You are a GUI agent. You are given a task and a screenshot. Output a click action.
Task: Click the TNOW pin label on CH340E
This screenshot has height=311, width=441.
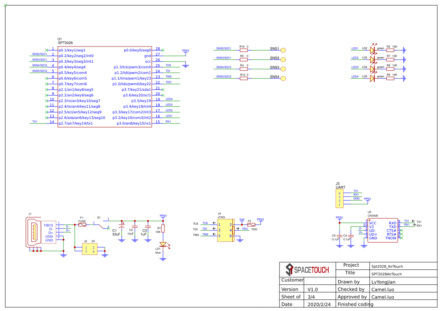pos(391,238)
